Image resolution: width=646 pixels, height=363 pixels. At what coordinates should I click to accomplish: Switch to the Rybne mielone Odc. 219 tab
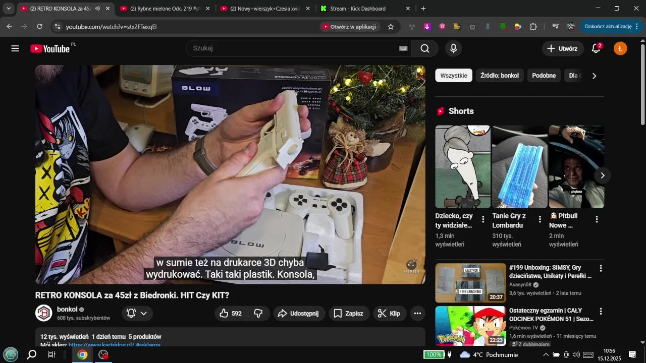coord(164,9)
